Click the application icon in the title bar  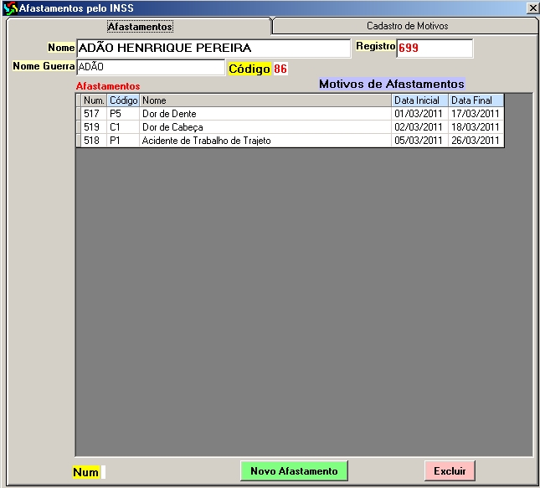click(10, 8)
